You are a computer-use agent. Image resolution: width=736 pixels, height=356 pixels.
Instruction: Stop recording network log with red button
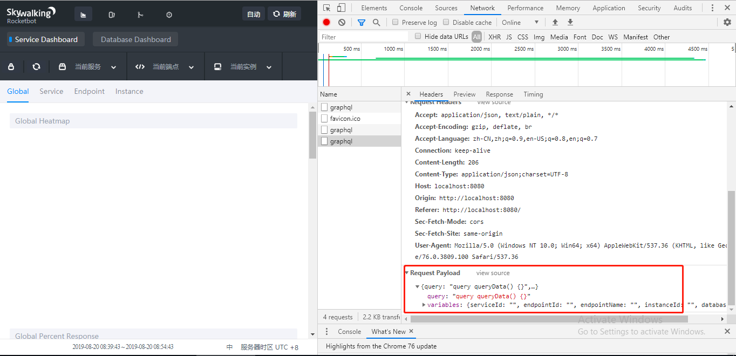pyautogui.click(x=326, y=22)
